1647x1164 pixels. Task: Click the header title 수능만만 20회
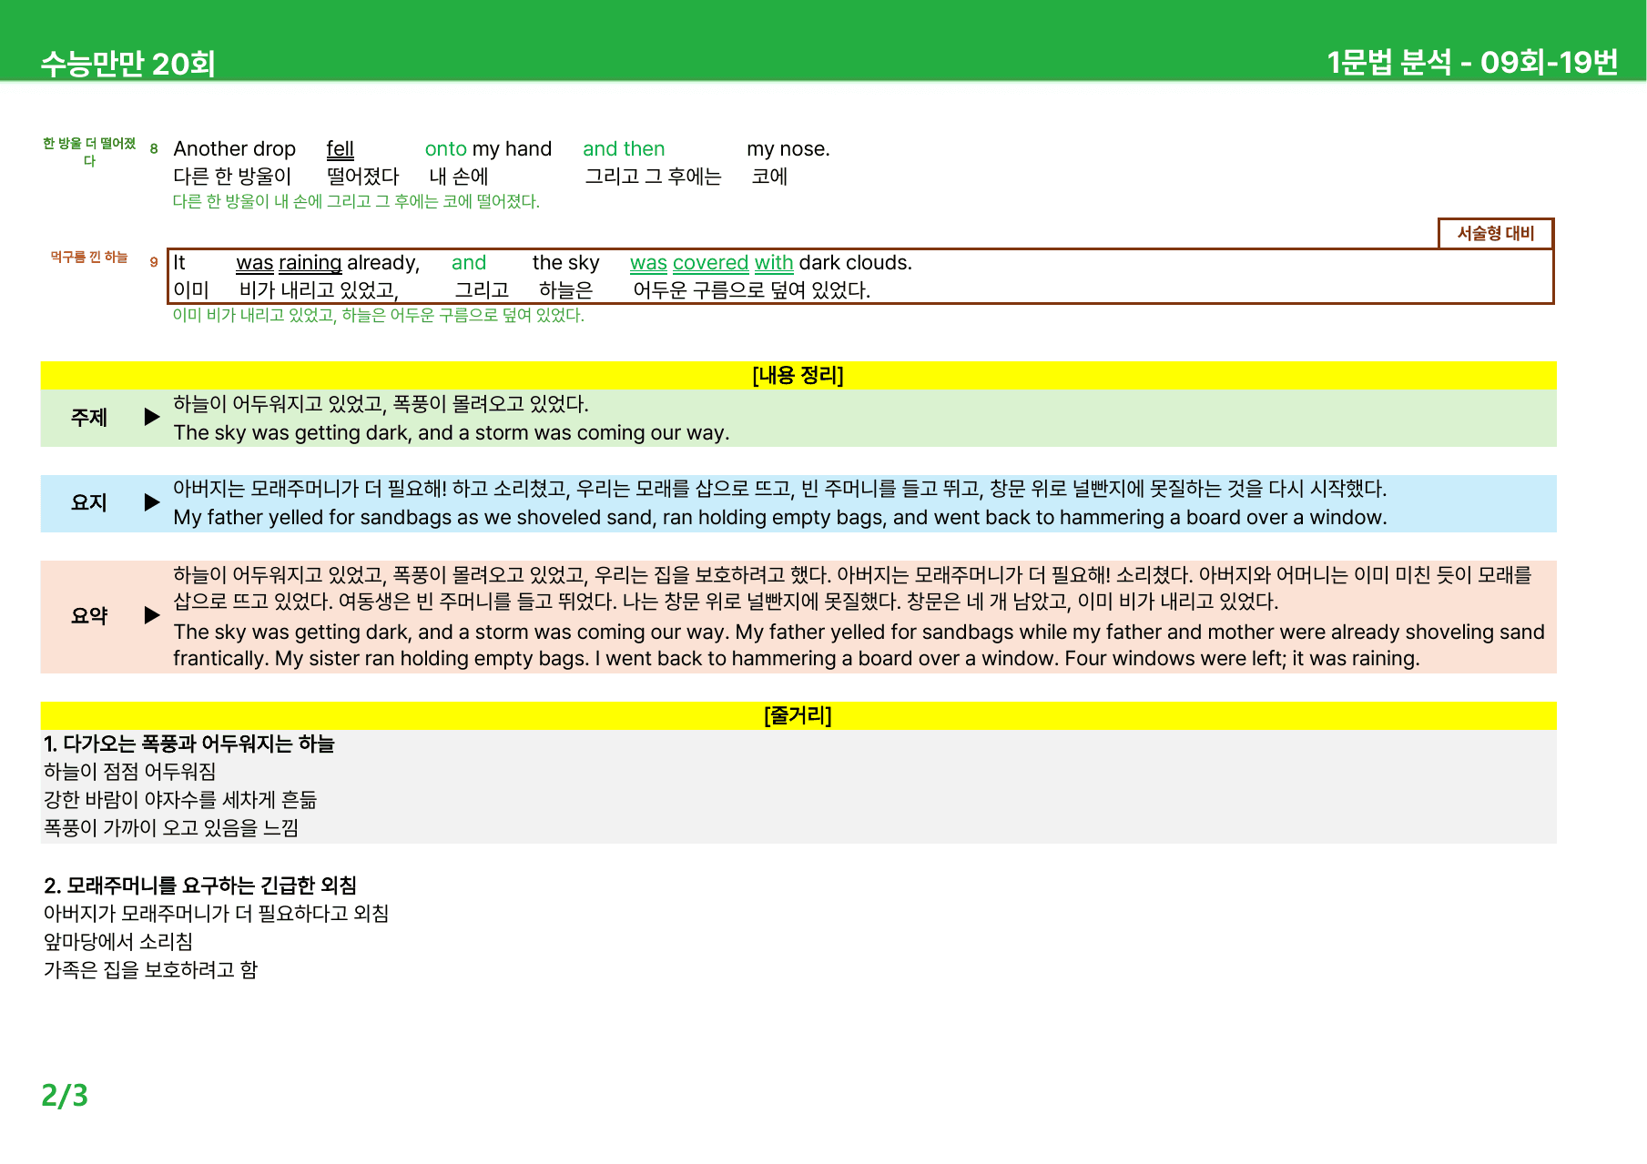click(127, 64)
